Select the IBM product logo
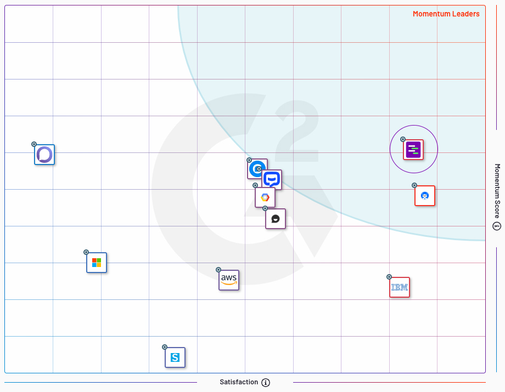Image resolution: width=505 pixels, height=392 pixels. [400, 287]
